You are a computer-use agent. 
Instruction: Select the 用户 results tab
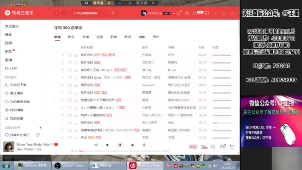point(156,37)
